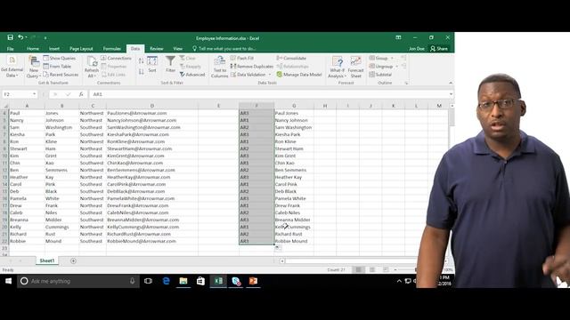Viewport: 570px width, 320px height.
Task: Open the Ungroup dropdown
Action: pos(396,67)
